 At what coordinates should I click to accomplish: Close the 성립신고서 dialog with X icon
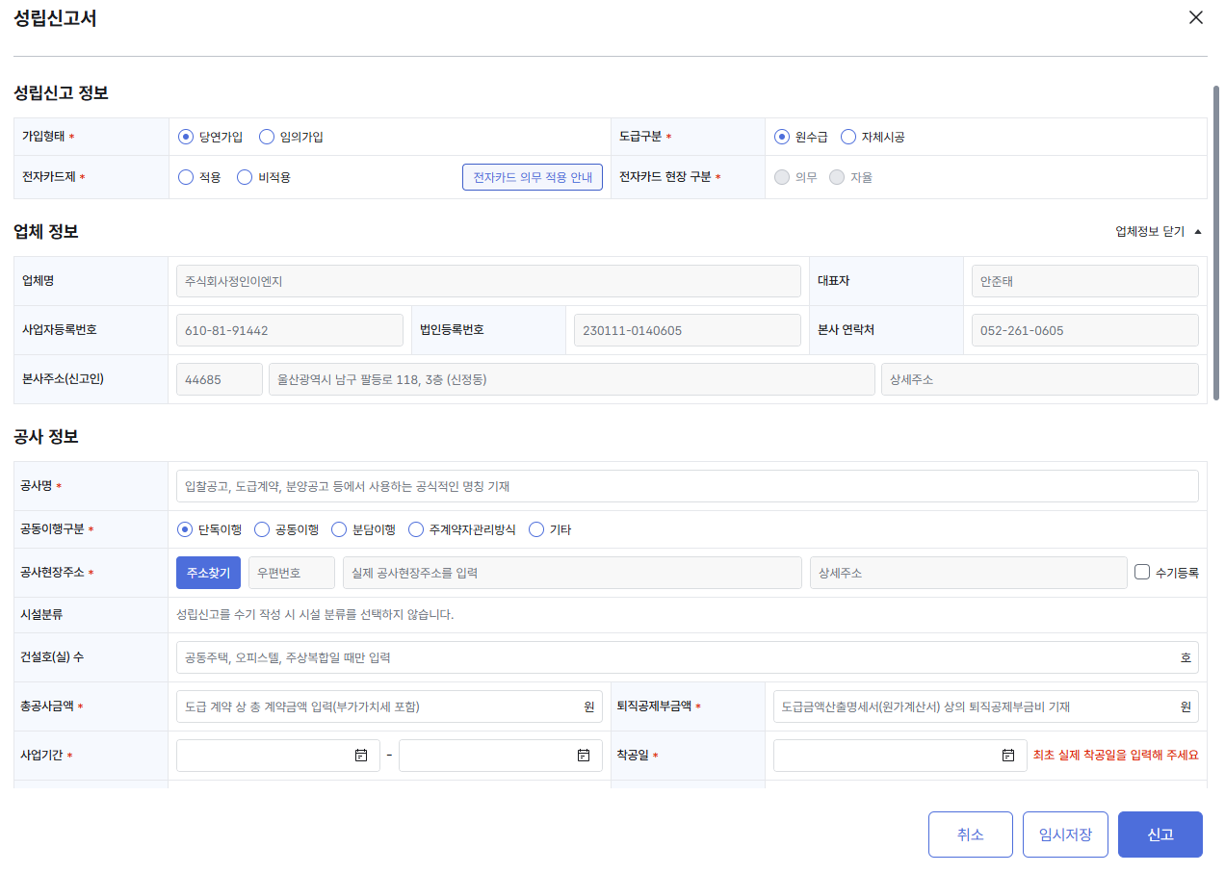1196,17
